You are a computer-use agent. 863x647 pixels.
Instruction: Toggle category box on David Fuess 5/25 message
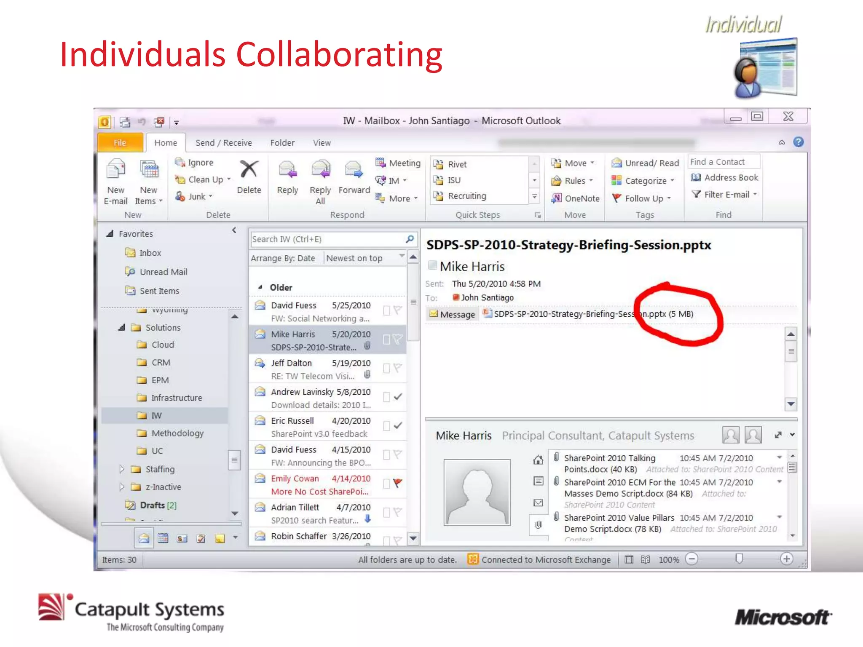(386, 311)
